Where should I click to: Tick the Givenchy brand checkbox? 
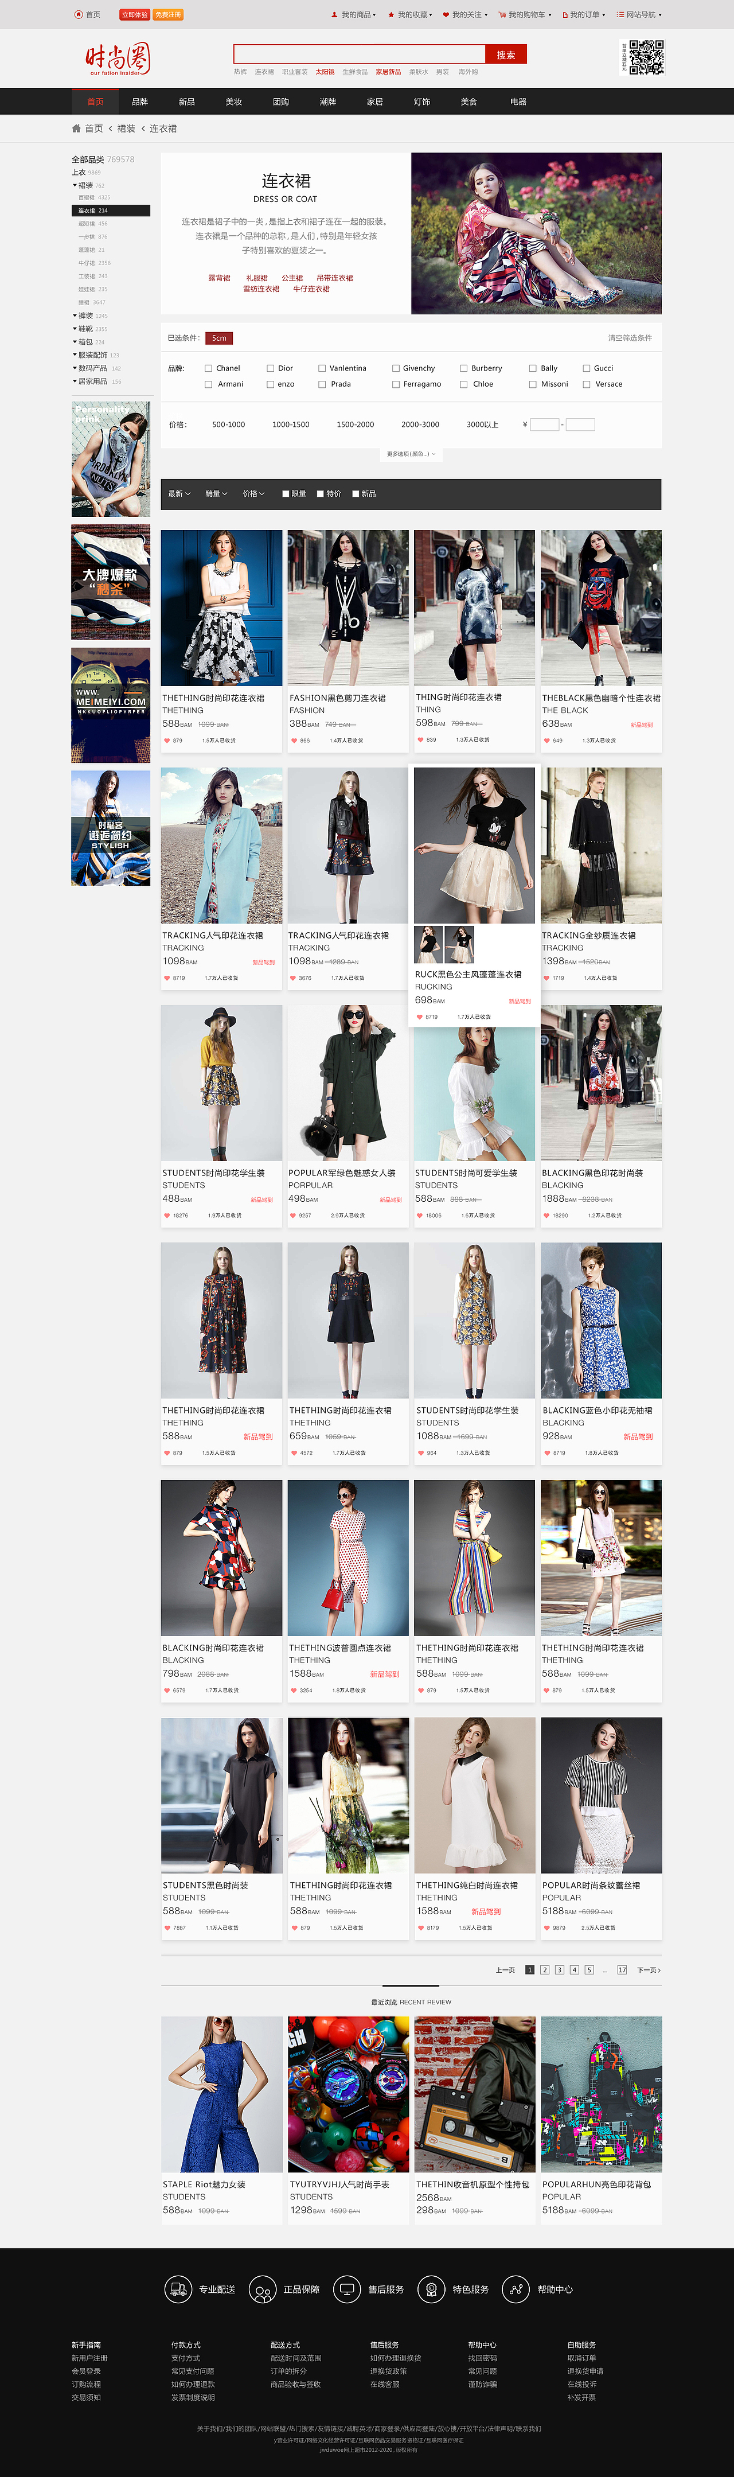tap(396, 368)
